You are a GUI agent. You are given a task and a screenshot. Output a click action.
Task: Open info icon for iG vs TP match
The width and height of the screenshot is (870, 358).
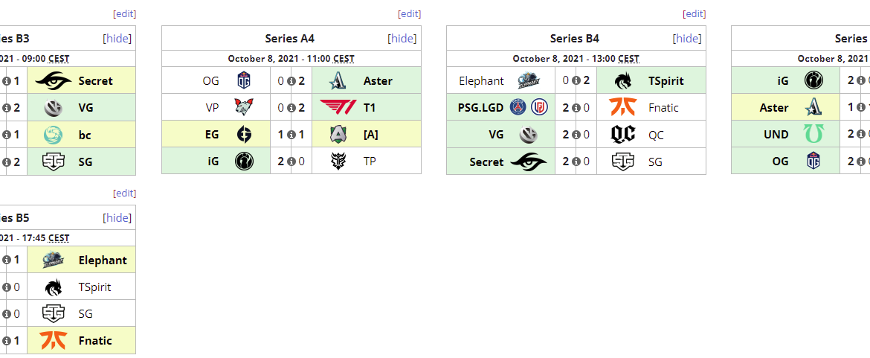[x=291, y=162]
